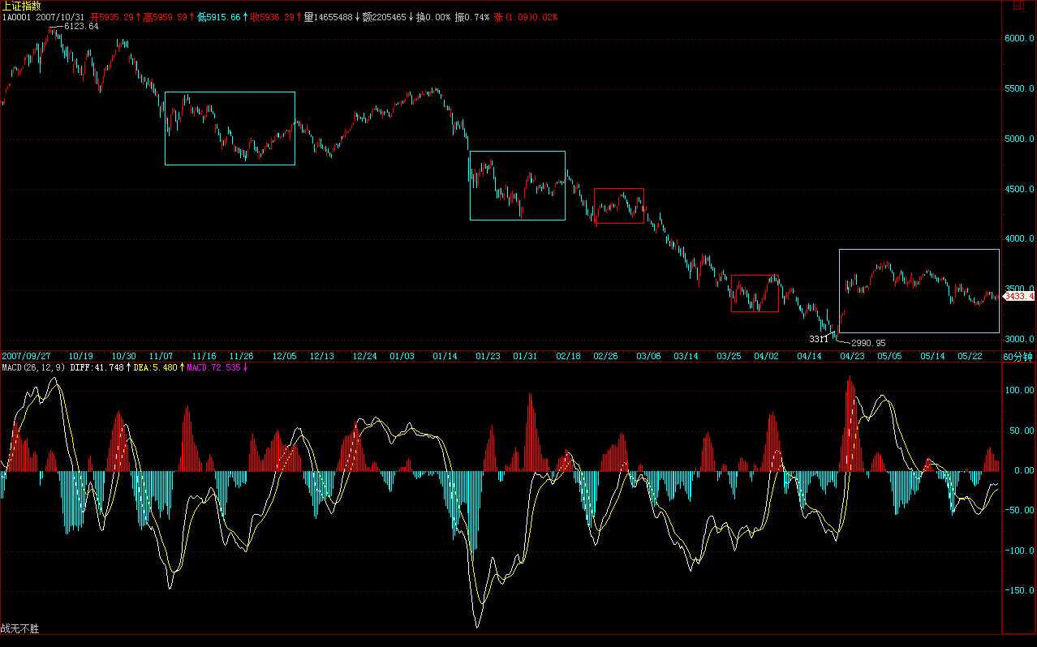Click the 1A0001 stock code text
1037x647 pixels.
click(17, 16)
